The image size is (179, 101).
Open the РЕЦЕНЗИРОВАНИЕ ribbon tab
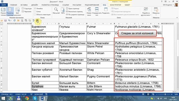92,5
